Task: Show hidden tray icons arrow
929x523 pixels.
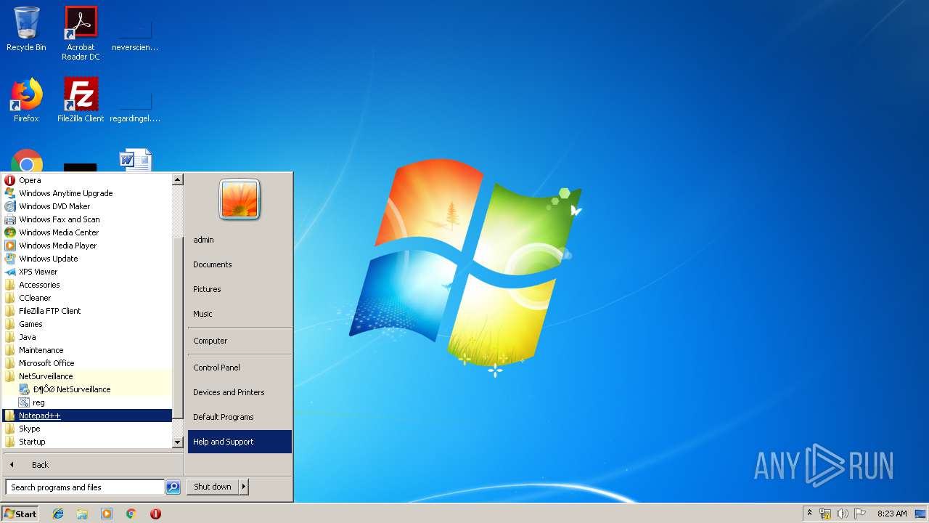Action: tap(810, 514)
